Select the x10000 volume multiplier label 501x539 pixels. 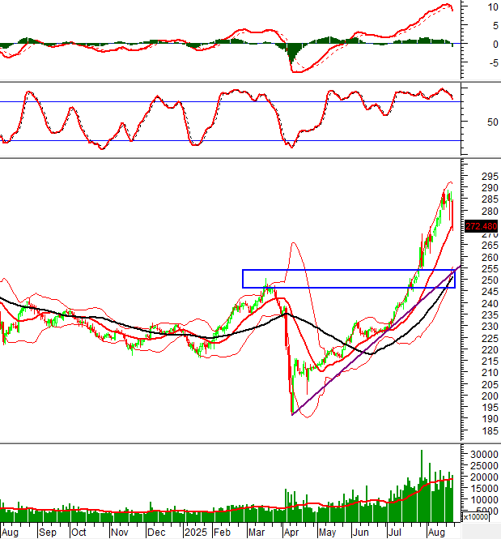475,517
